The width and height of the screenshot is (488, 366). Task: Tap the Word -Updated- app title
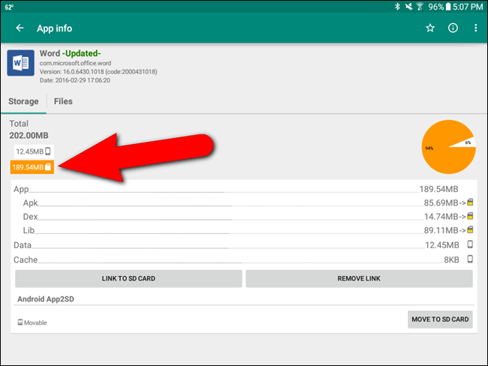[70, 53]
